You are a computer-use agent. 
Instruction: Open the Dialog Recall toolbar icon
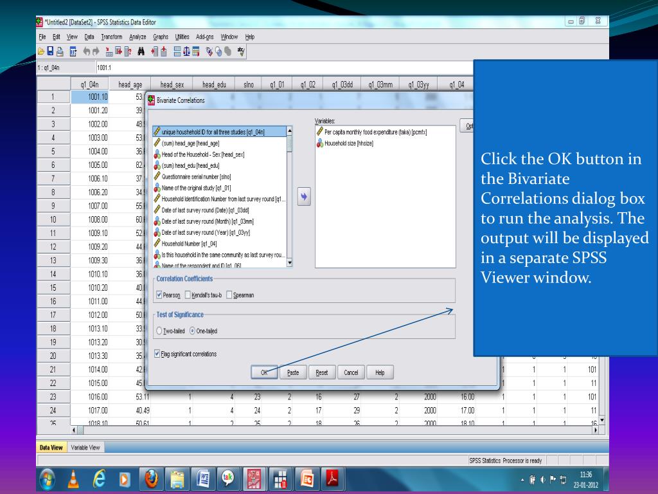point(73,51)
